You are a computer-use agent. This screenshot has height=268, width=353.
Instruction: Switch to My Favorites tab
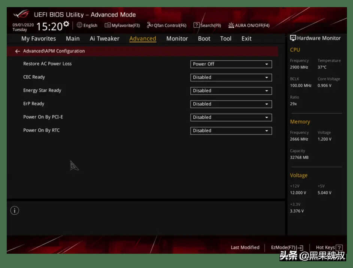pos(39,39)
